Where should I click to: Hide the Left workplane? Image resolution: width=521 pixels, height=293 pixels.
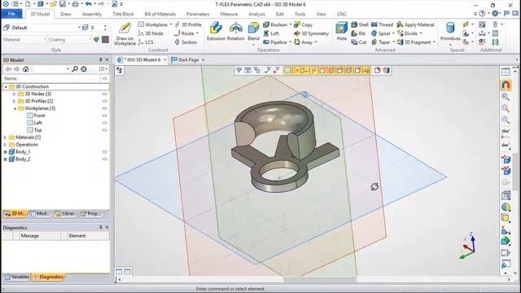105,123
